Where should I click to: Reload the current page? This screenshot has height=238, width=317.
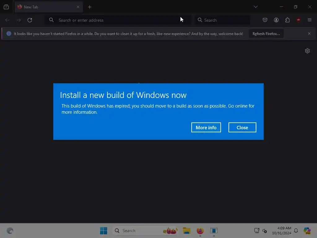pyautogui.click(x=30, y=20)
